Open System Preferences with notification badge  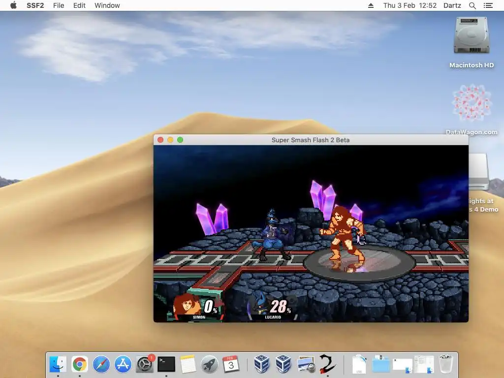[x=145, y=364]
